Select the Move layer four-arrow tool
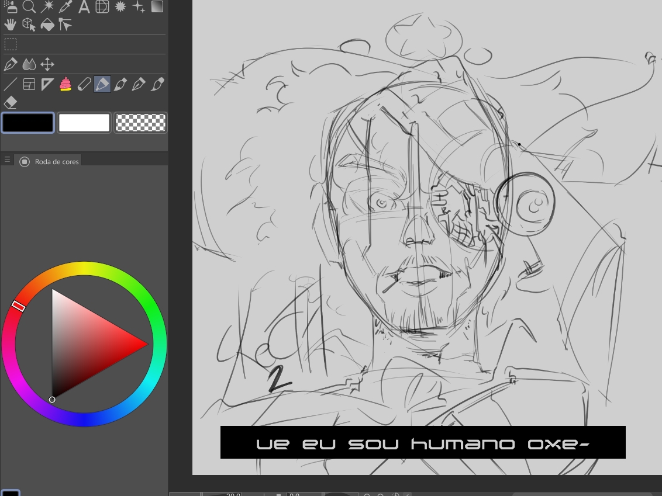Viewport: 662px width, 496px height. click(x=47, y=64)
